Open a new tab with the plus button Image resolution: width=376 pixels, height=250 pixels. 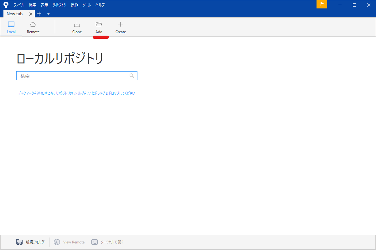[39, 14]
